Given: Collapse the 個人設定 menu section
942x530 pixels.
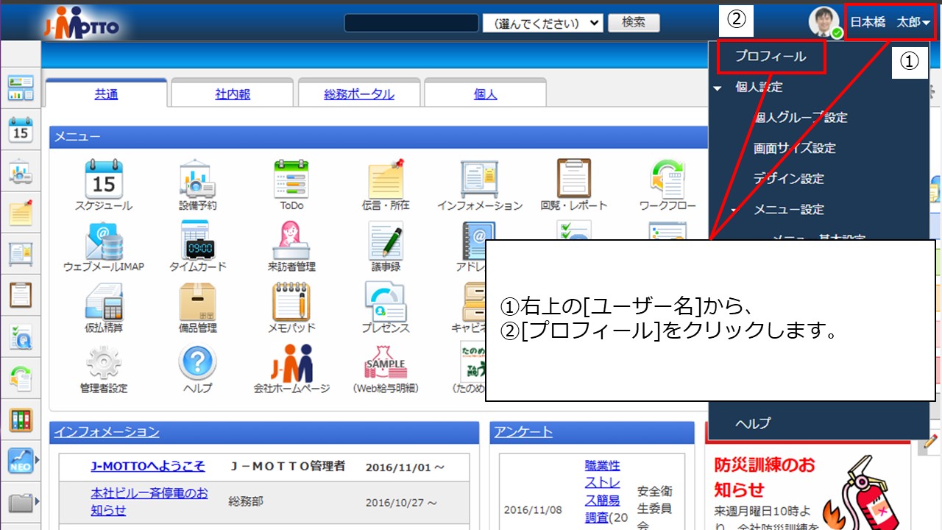Looking at the screenshot, I should pyautogui.click(x=717, y=87).
